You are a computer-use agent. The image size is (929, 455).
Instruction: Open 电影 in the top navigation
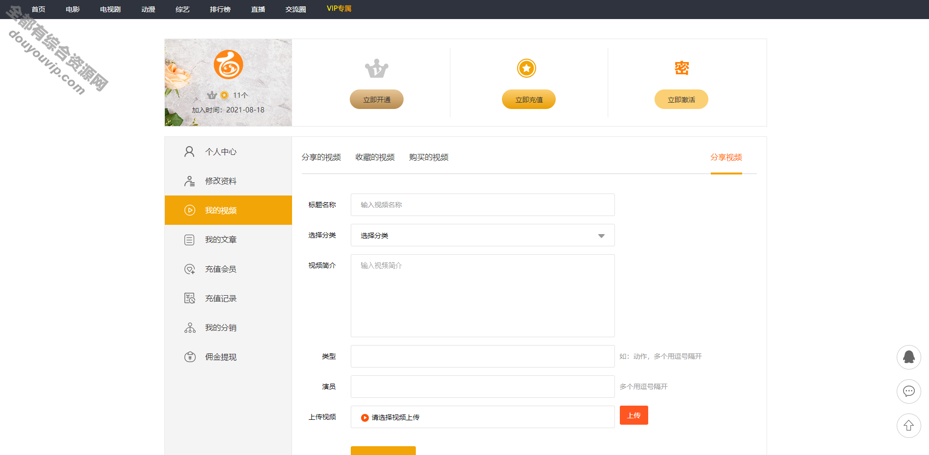[x=72, y=9]
